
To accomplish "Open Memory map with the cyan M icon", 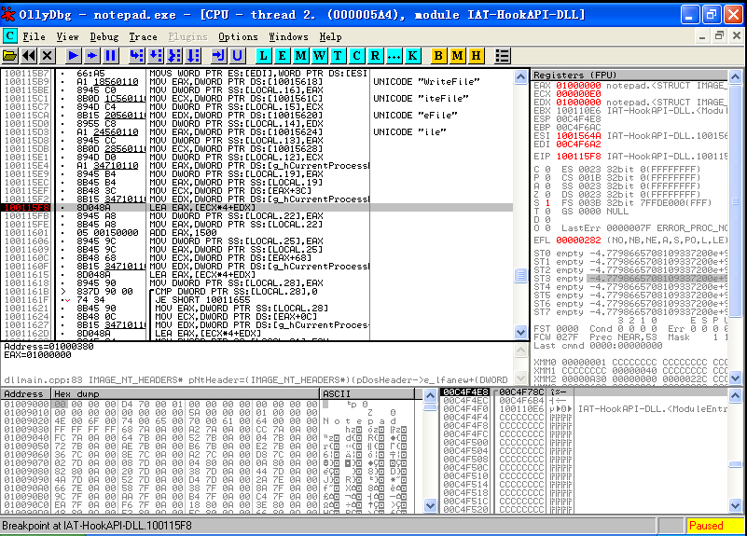I will [x=300, y=56].
